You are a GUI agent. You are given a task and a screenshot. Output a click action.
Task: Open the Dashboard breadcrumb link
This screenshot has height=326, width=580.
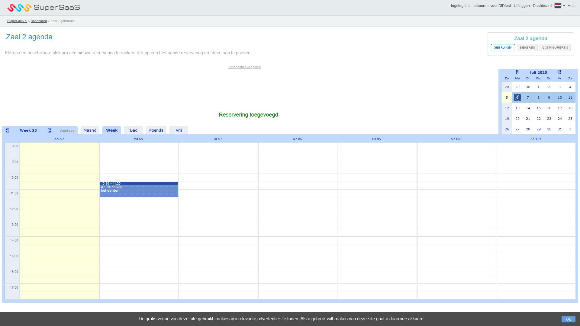coord(39,21)
